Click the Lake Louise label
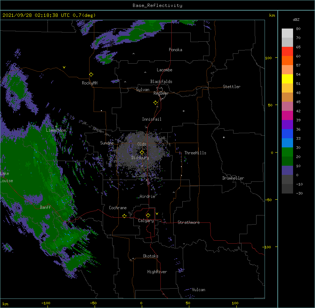 tap(7, 177)
